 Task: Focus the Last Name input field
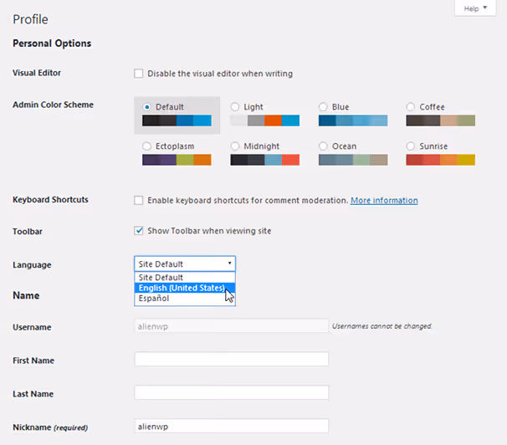[232, 392]
